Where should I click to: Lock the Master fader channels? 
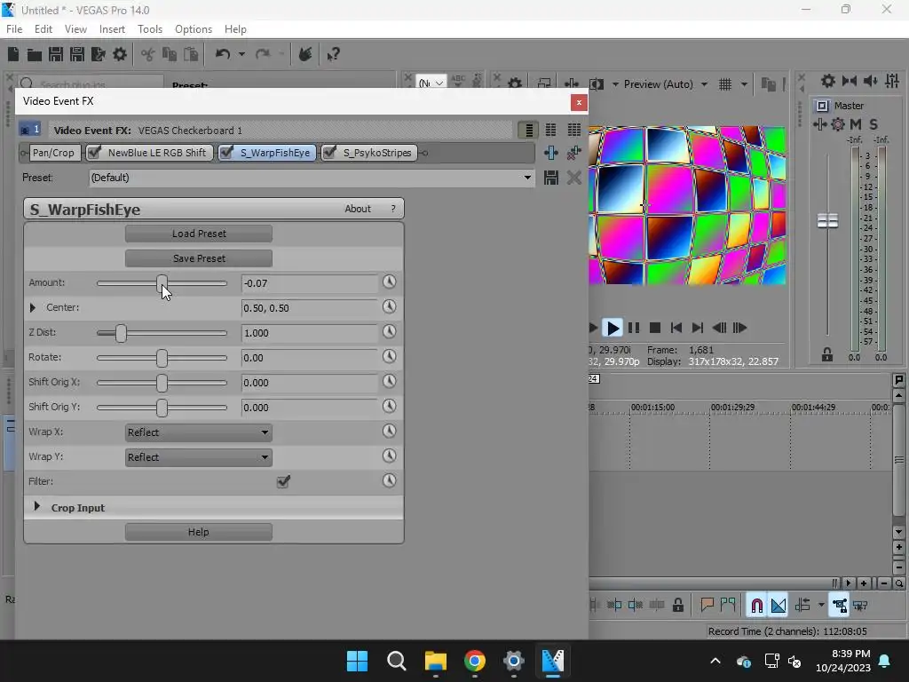827,354
